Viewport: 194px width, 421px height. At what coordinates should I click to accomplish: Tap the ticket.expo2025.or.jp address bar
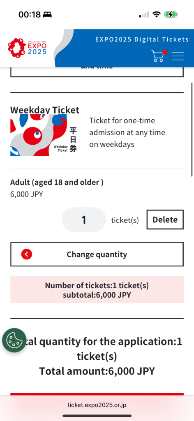click(97, 405)
